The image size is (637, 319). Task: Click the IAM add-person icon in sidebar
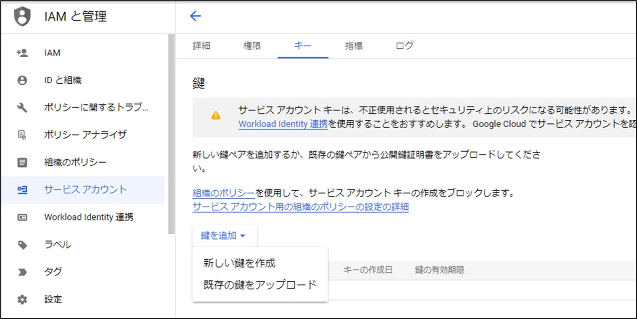pyautogui.click(x=22, y=53)
